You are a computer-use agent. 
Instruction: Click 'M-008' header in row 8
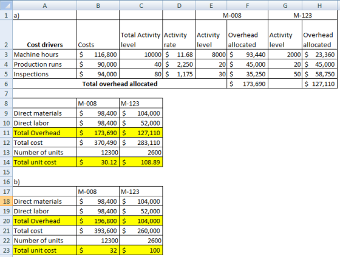(x=98, y=103)
